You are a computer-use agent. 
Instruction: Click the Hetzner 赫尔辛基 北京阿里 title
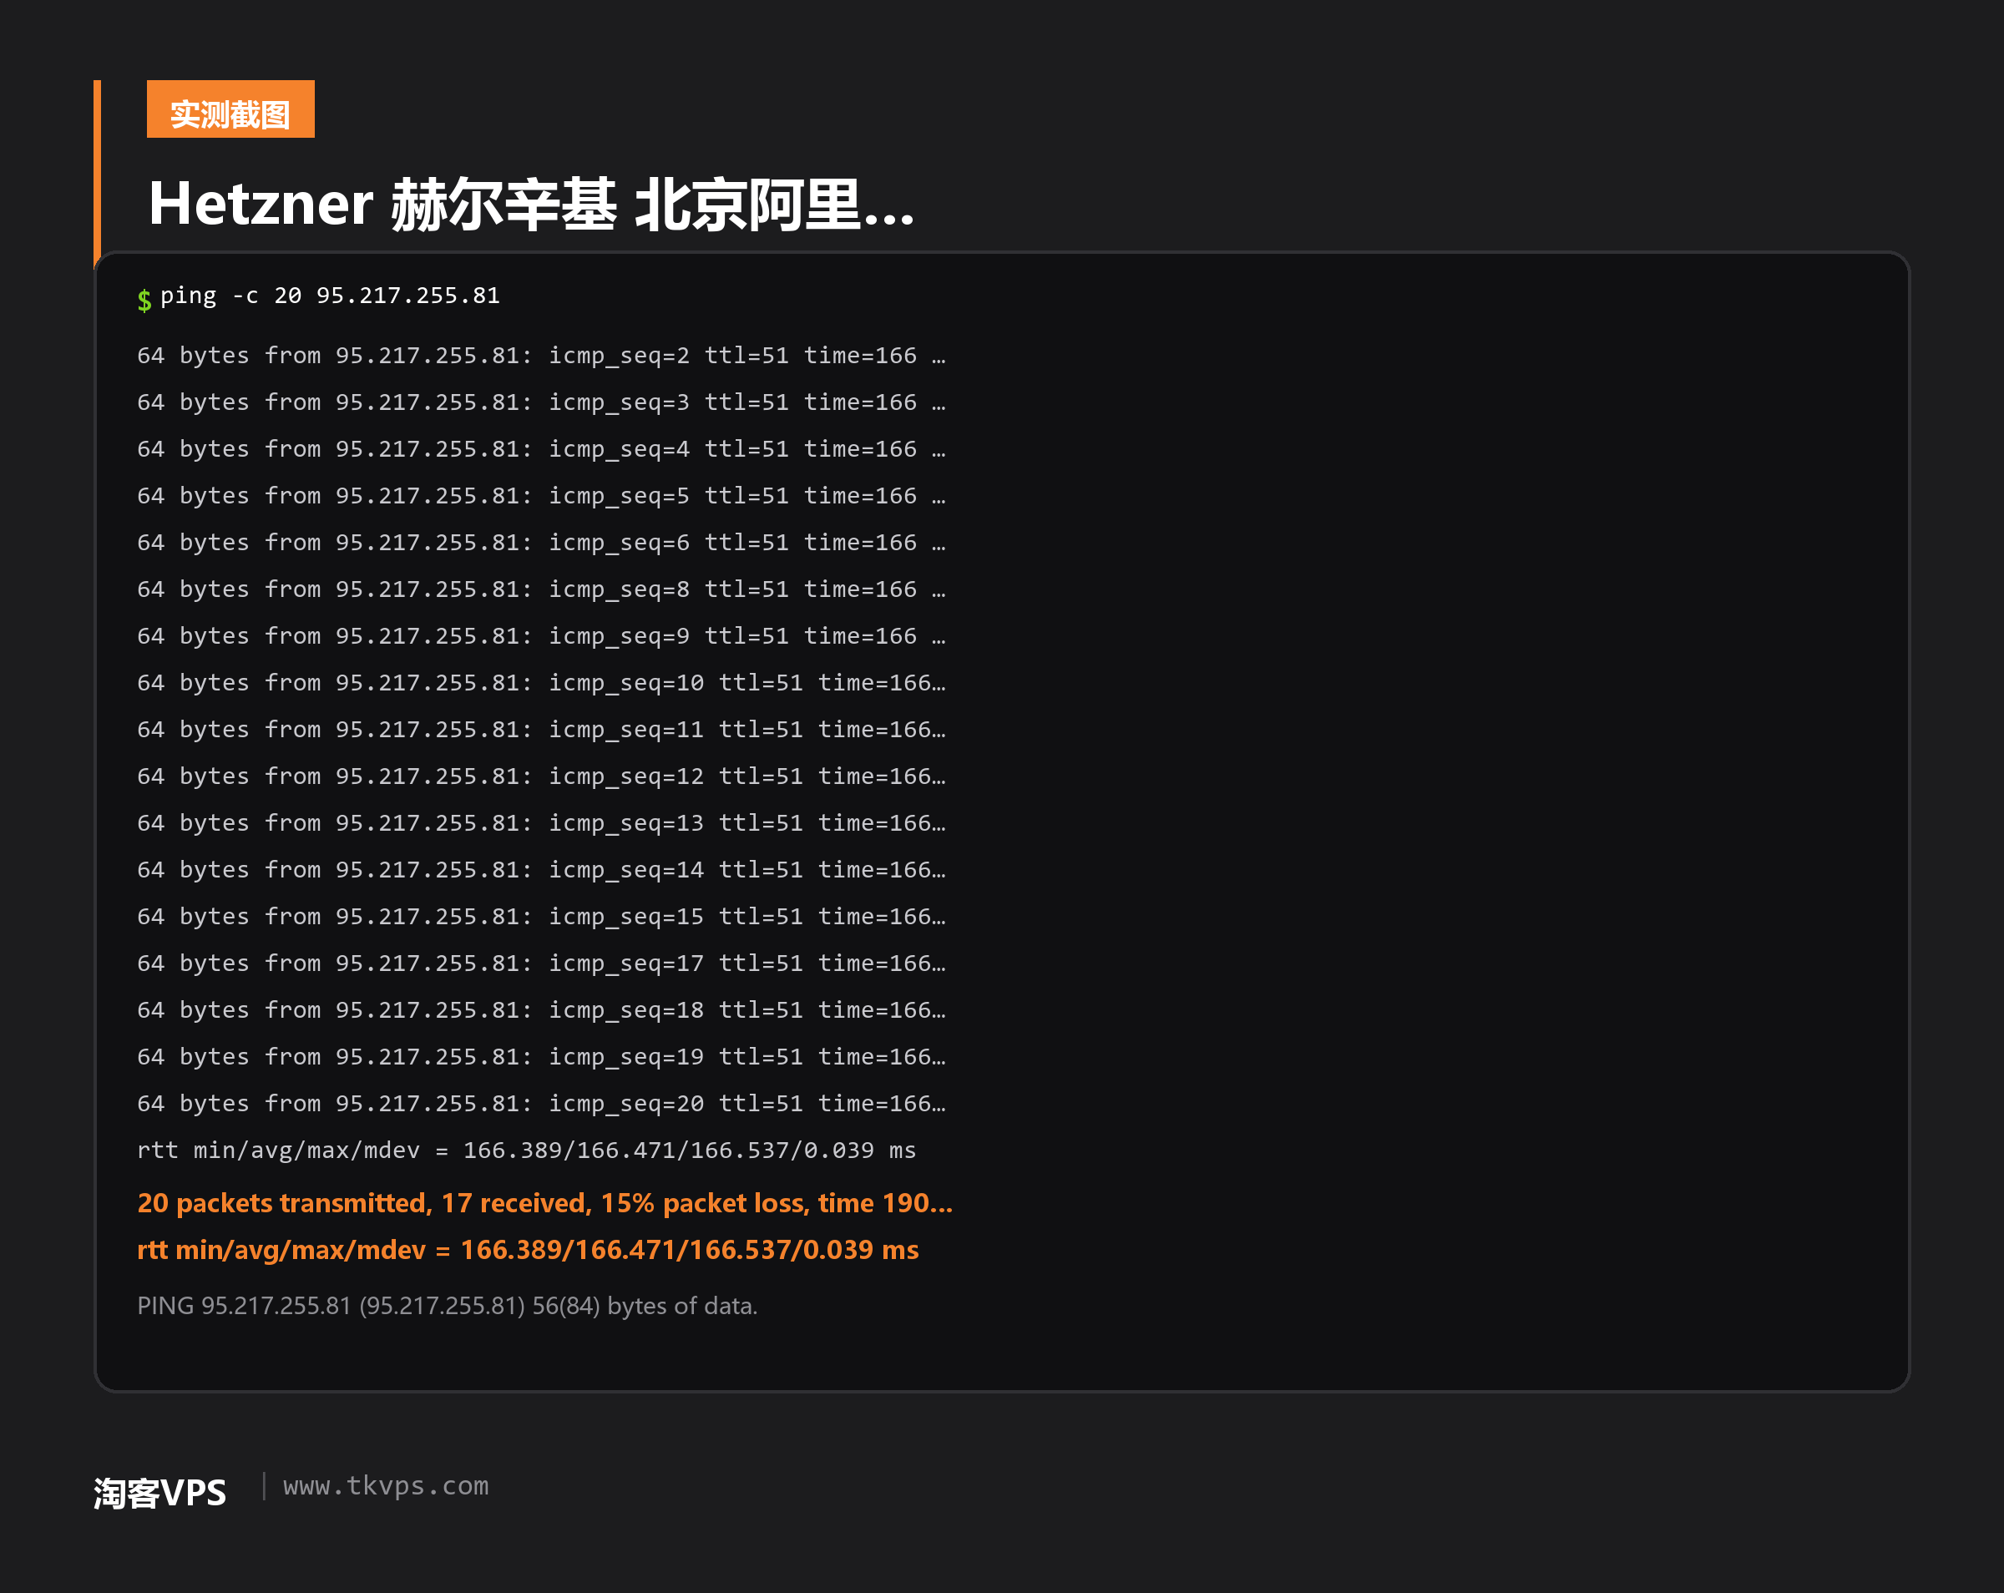(x=532, y=204)
